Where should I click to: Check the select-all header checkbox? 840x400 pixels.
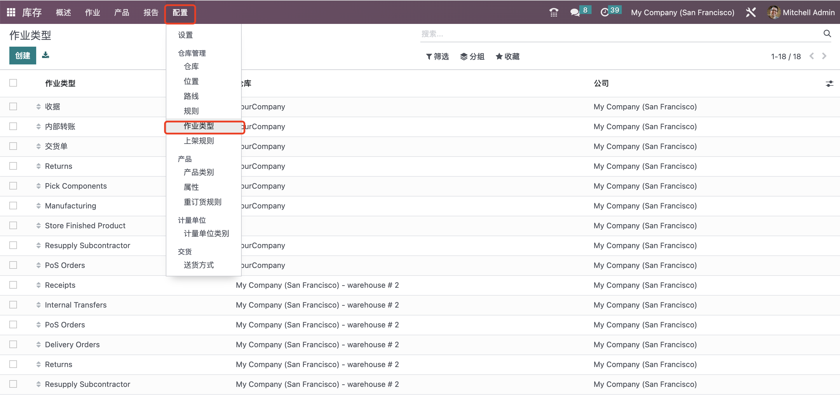click(x=13, y=83)
